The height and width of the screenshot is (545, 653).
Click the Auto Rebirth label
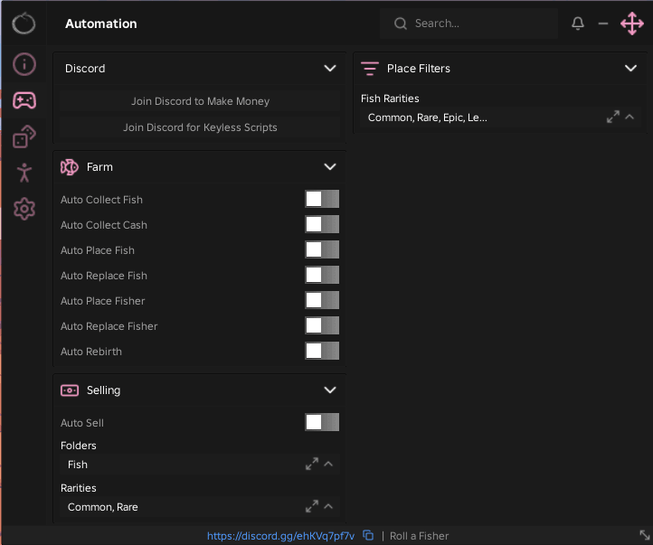click(x=91, y=352)
